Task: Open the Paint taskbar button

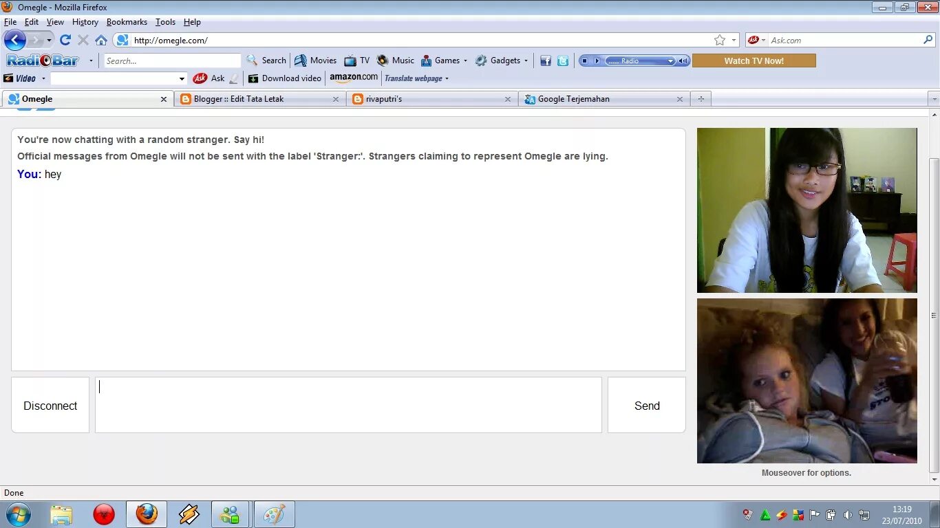Action: (275, 514)
